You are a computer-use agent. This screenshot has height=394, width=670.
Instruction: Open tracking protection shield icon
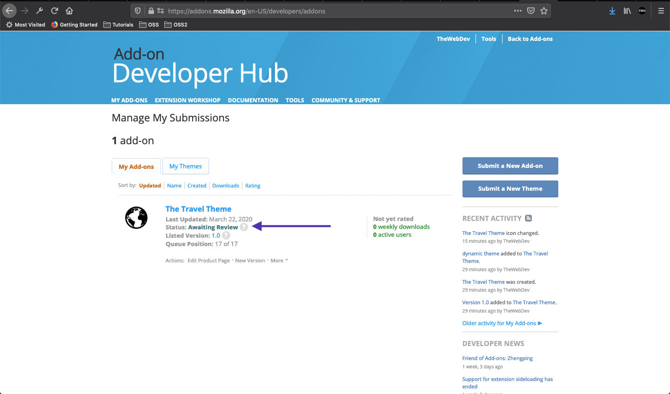click(138, 11)
